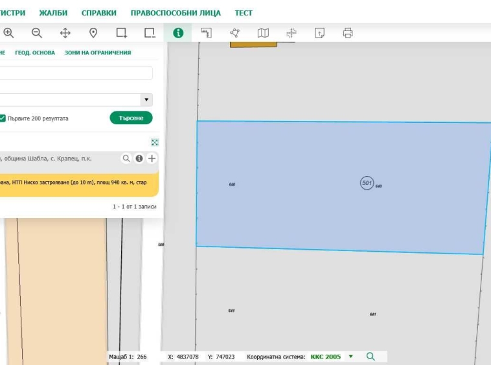Viewport: 491px width, 365px height.
Task: Switch to ЗОНИ НА ОГРАНИЧЕНИЯ tab
Action: pos(97,53)
